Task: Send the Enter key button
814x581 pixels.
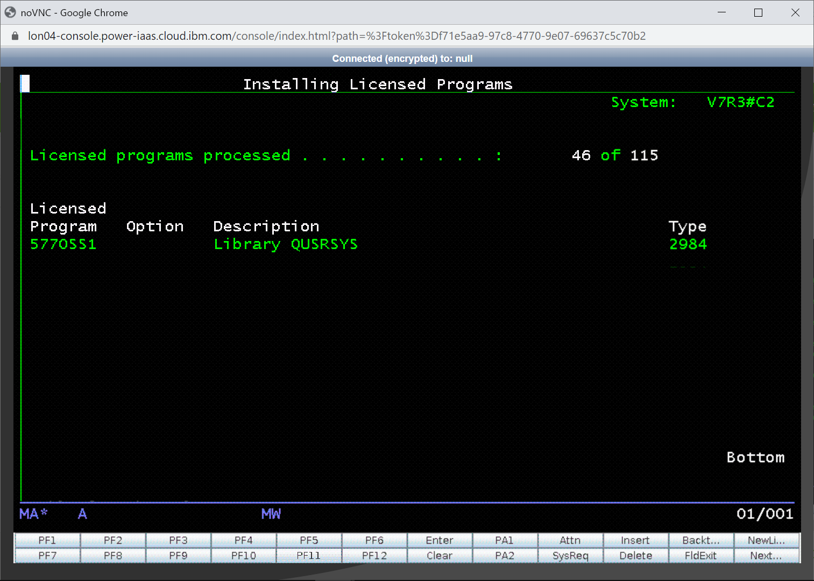Action: coord(440,540)
